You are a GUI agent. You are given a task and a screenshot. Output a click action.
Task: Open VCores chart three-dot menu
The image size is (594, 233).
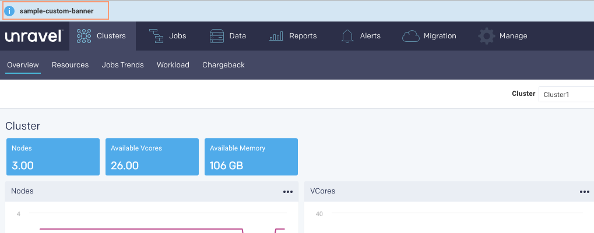(584, 191)
